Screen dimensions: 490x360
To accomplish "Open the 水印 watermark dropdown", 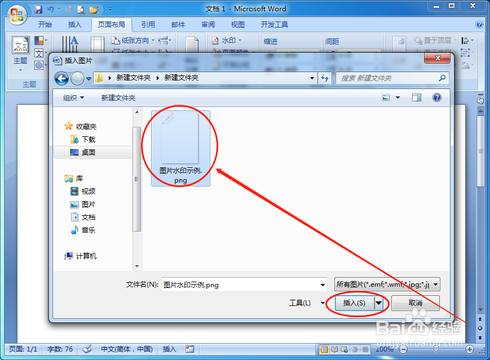I will (x=227, y=41).
